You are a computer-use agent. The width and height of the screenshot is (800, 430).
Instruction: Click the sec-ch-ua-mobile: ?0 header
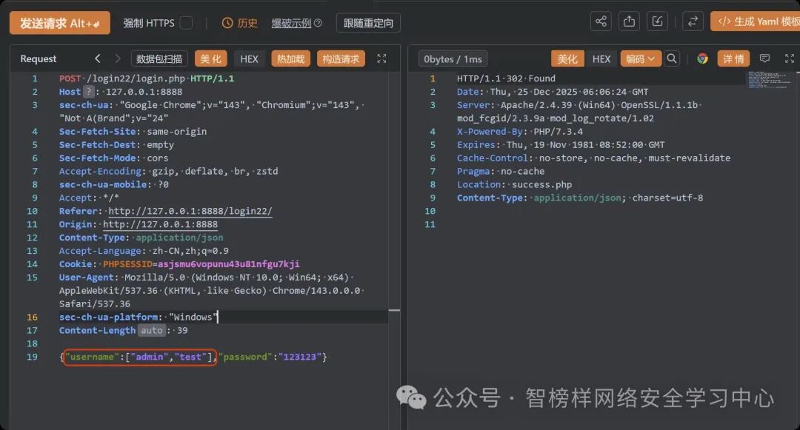pos(114,184)
